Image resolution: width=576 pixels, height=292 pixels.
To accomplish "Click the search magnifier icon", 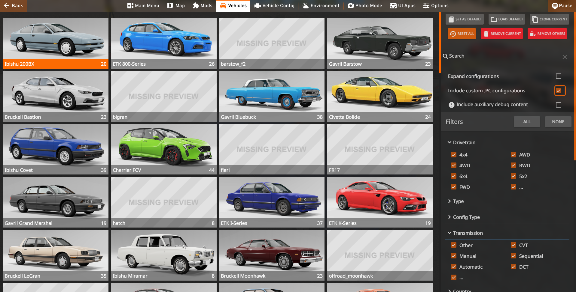I will 445,56.
